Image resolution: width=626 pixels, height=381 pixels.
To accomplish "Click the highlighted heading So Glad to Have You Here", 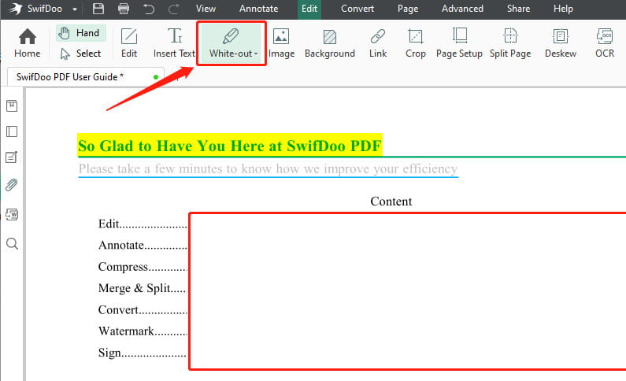I will point(230,146).
